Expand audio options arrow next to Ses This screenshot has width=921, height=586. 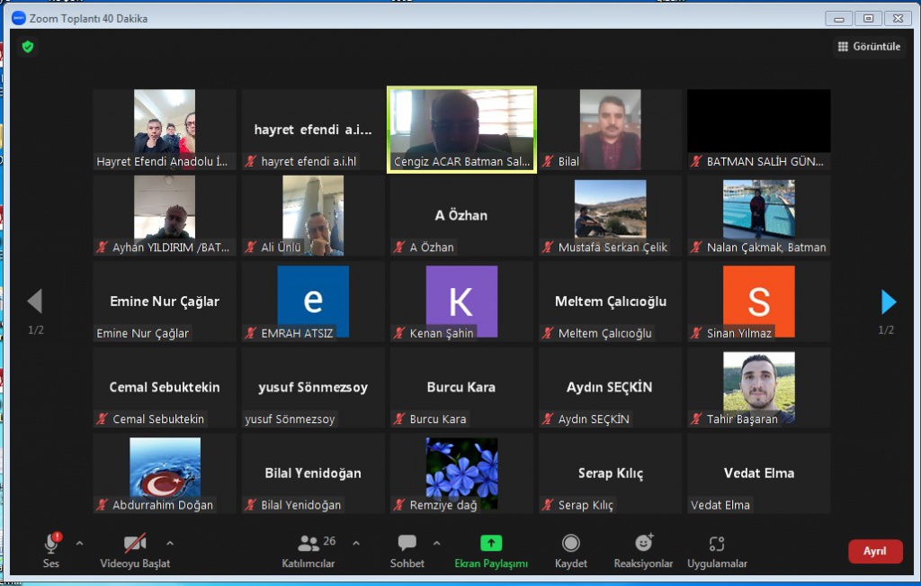click(x=79, y=543)
